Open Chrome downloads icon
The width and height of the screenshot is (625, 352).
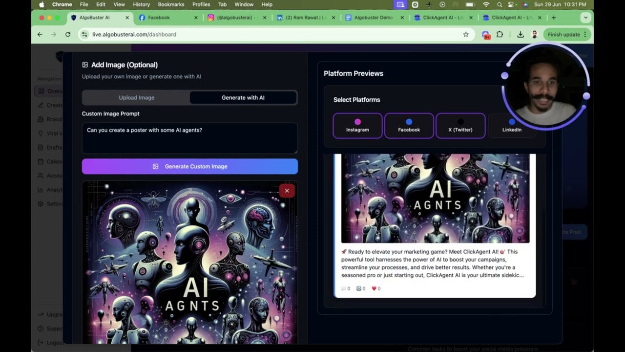tap(521, 34)
